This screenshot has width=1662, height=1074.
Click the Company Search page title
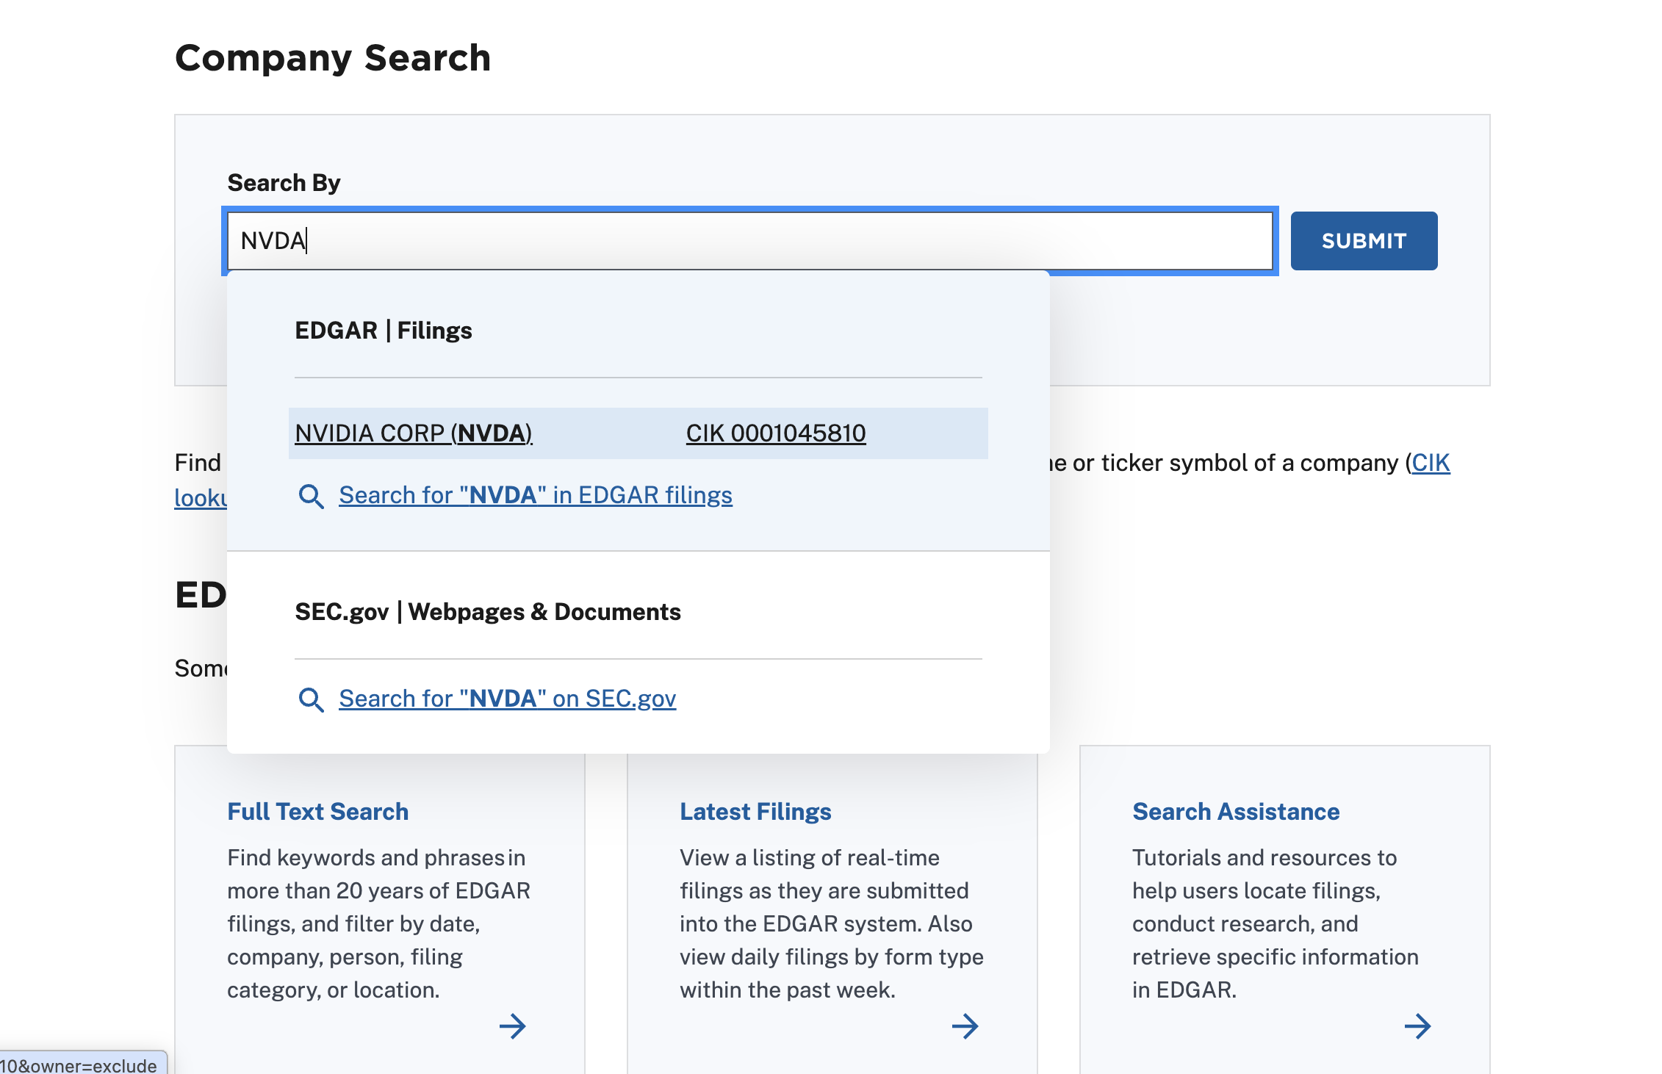click(333, 58)
